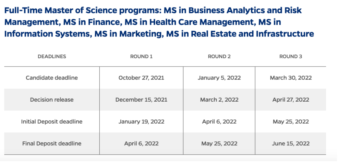Select the March 2, 2022 date cell
The width and height of the screenshot is (338, 163).
[219, 100]
